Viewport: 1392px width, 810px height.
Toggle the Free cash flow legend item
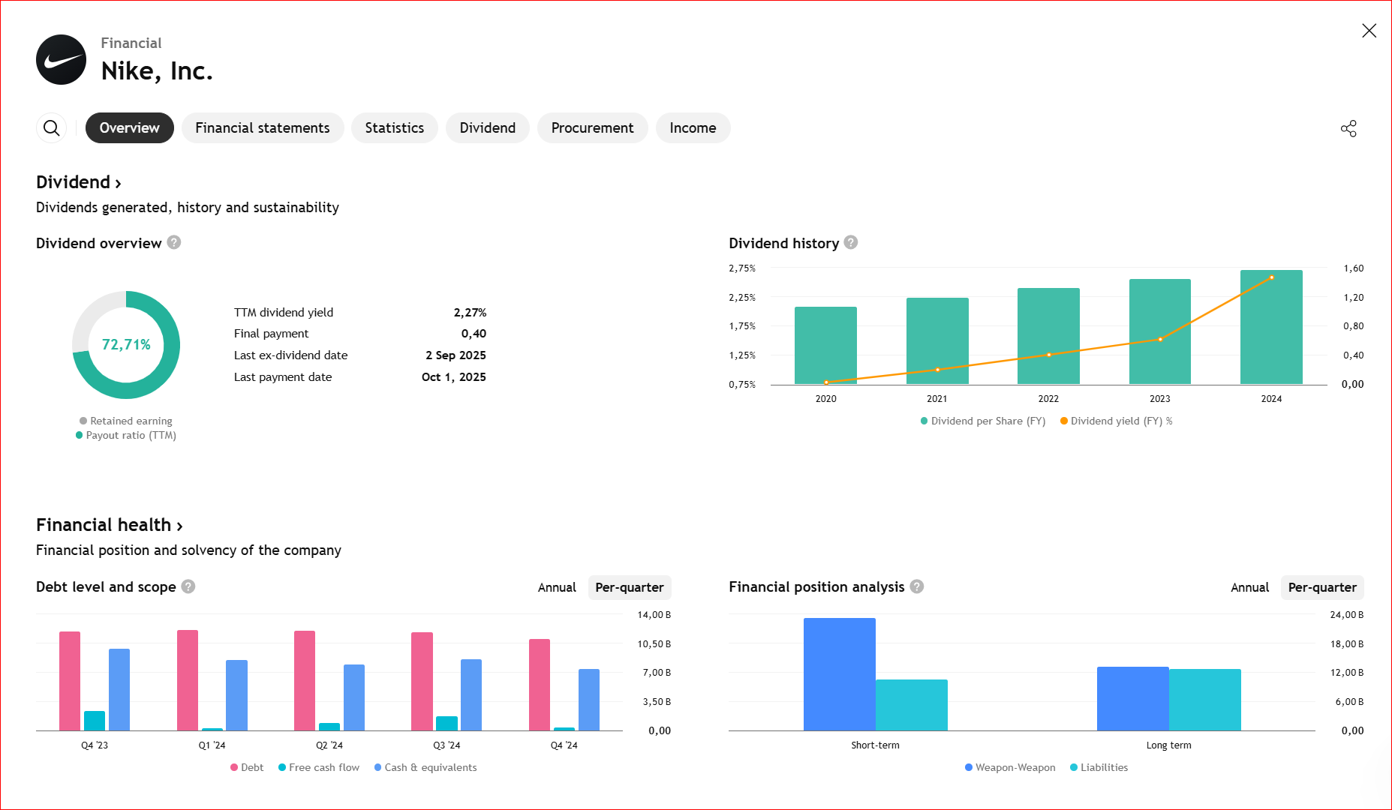point(319,767)
